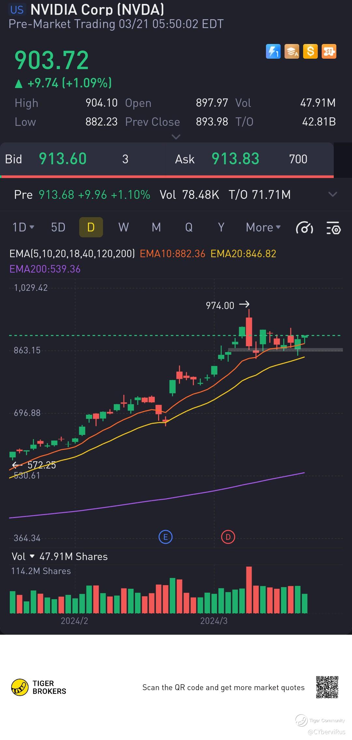Switch to the Q quarterly tab
352x740 pixels.
pyautogui.click(x=189, y=227)
